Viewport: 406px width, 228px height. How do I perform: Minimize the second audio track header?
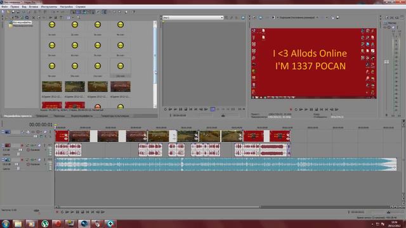[x=3, y=160]
